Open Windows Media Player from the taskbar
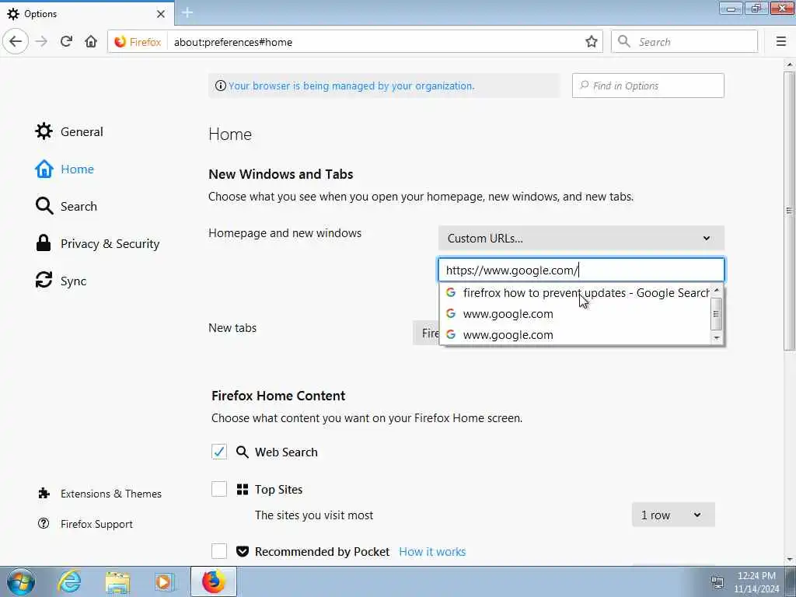This screenshot has width=796, height=597. (x=165, y=581)
